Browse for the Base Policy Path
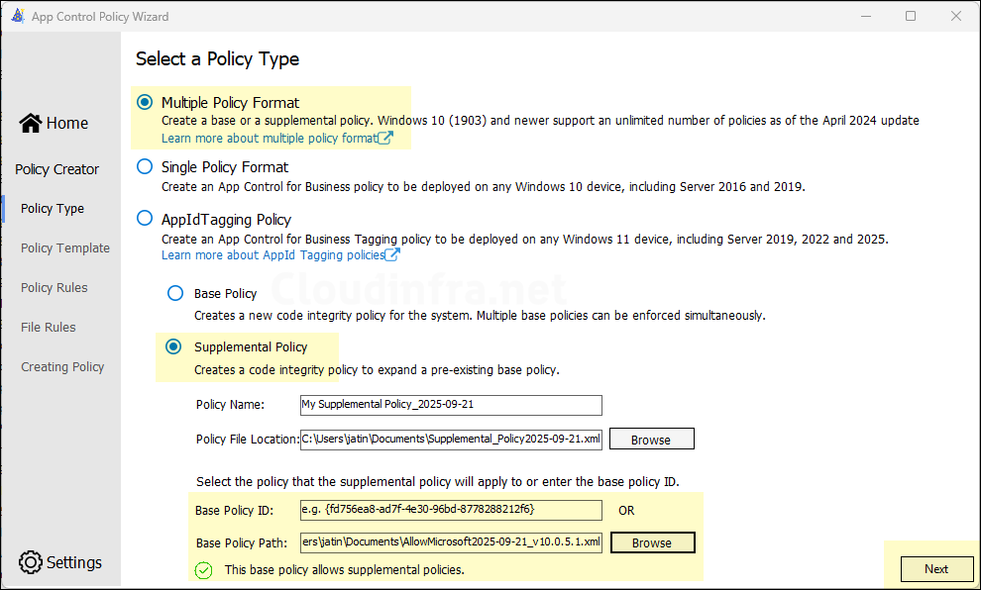 click(651, 542)
